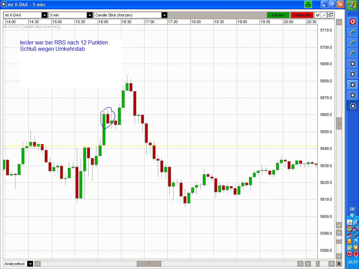
Task: Click the DE language indicator
Action: [352, 209]
